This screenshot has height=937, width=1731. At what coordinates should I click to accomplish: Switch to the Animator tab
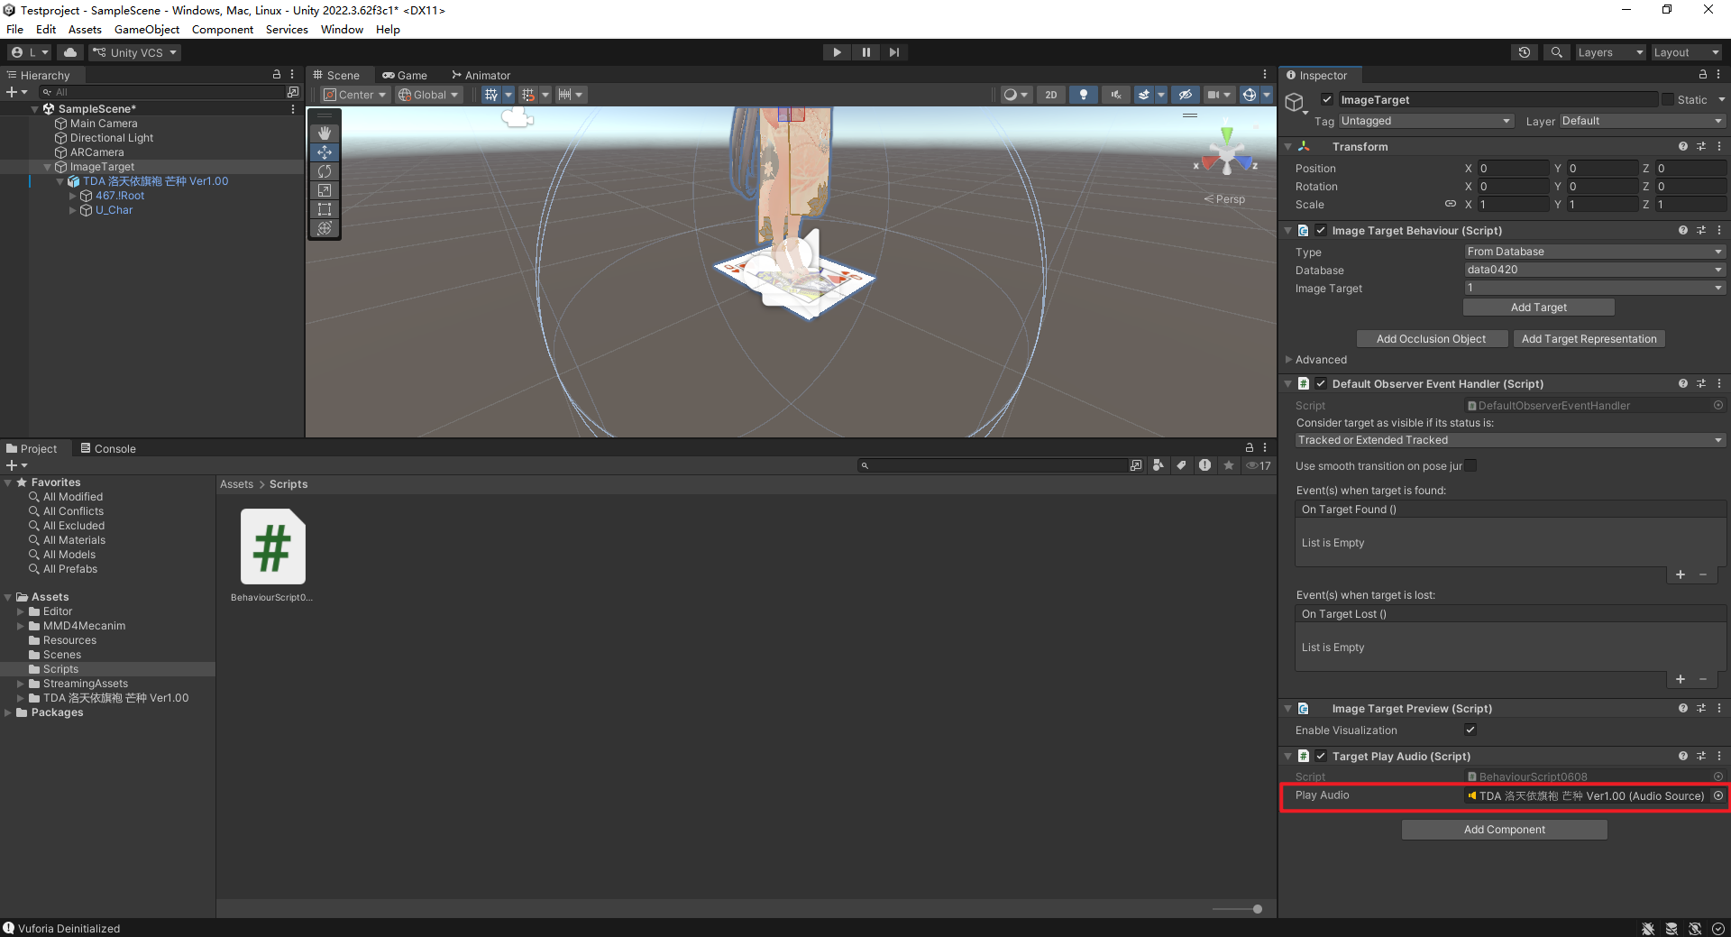[481, 75]
